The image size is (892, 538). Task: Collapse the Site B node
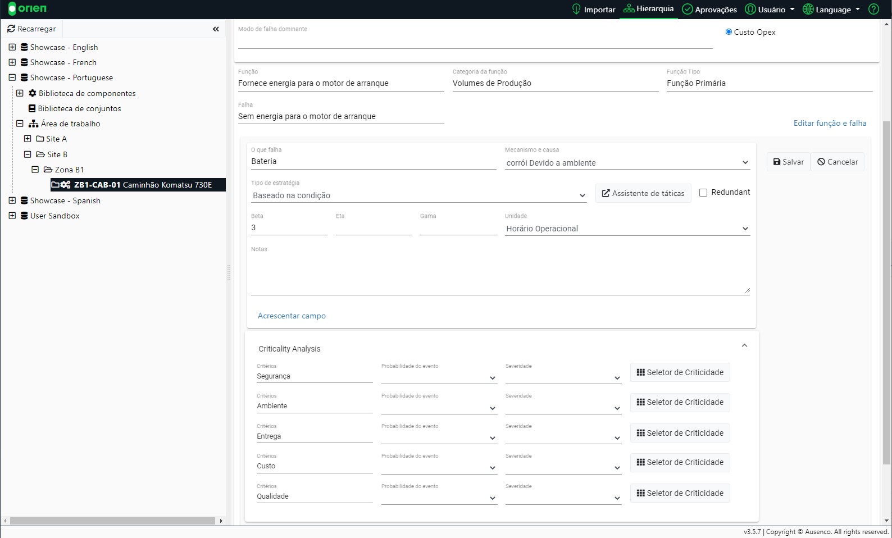coord(28,154)
